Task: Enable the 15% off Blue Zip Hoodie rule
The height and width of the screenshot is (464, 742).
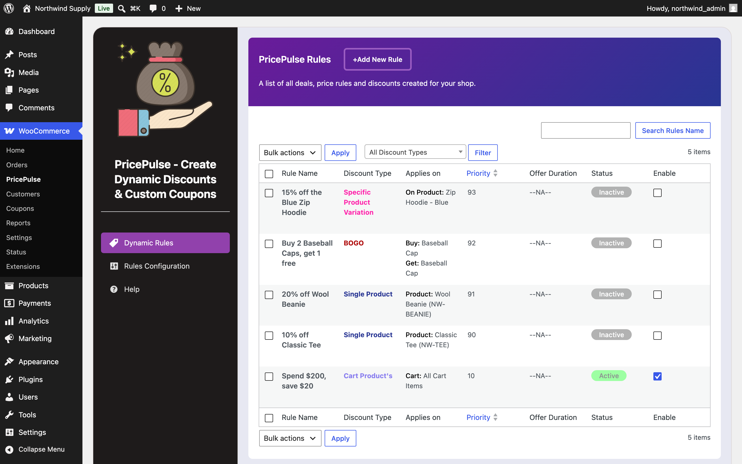Action: tap(657, 193)
